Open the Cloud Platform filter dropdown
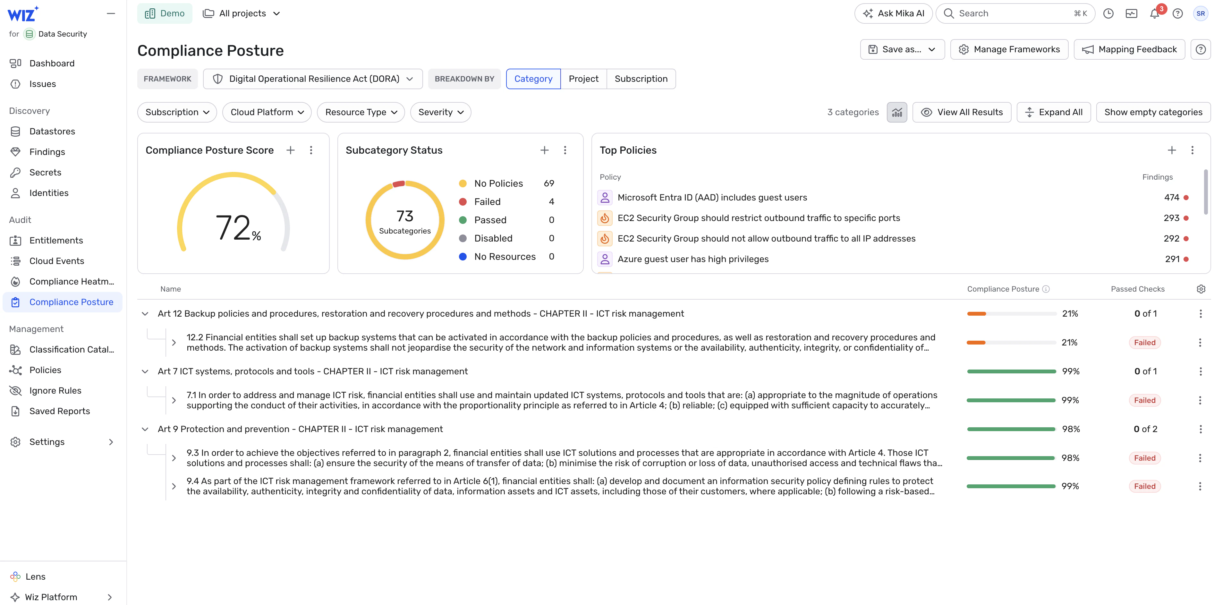Image resolution: width=1222 pixels, height=605 pixels. click(x=267, y=113)
